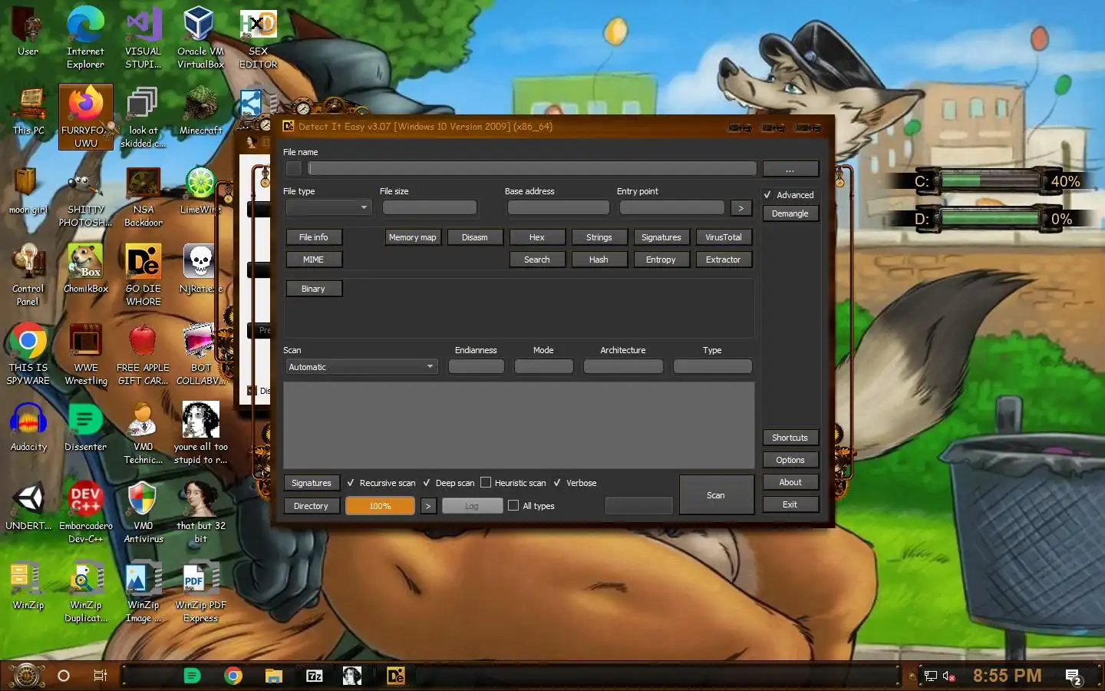Viewport: 1105px width, 691px height.
Task: Open the steampunk Start button
Action: pos(26,676)
